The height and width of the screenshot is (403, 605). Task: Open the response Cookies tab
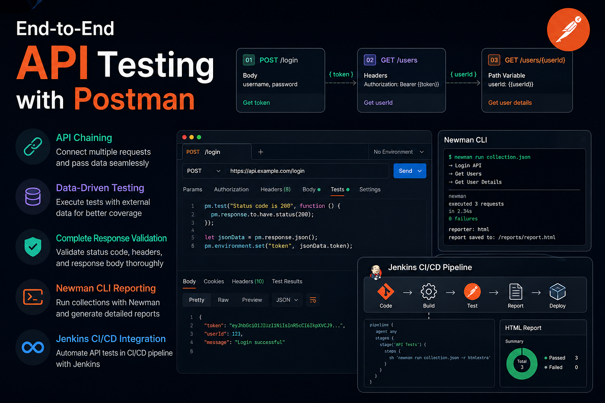coord(214,281)
